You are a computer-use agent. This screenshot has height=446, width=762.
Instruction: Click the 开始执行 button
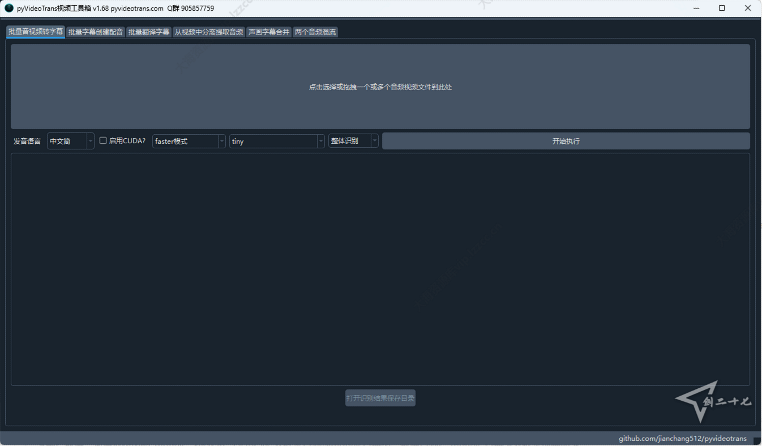pyautogui.click(x=566, y=141)
